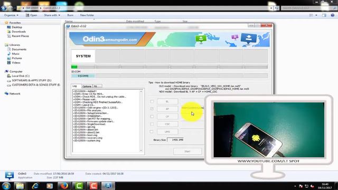Click New folder in Explorer toolbar
This screenshot has height=190, width=338.
point(87,15)
